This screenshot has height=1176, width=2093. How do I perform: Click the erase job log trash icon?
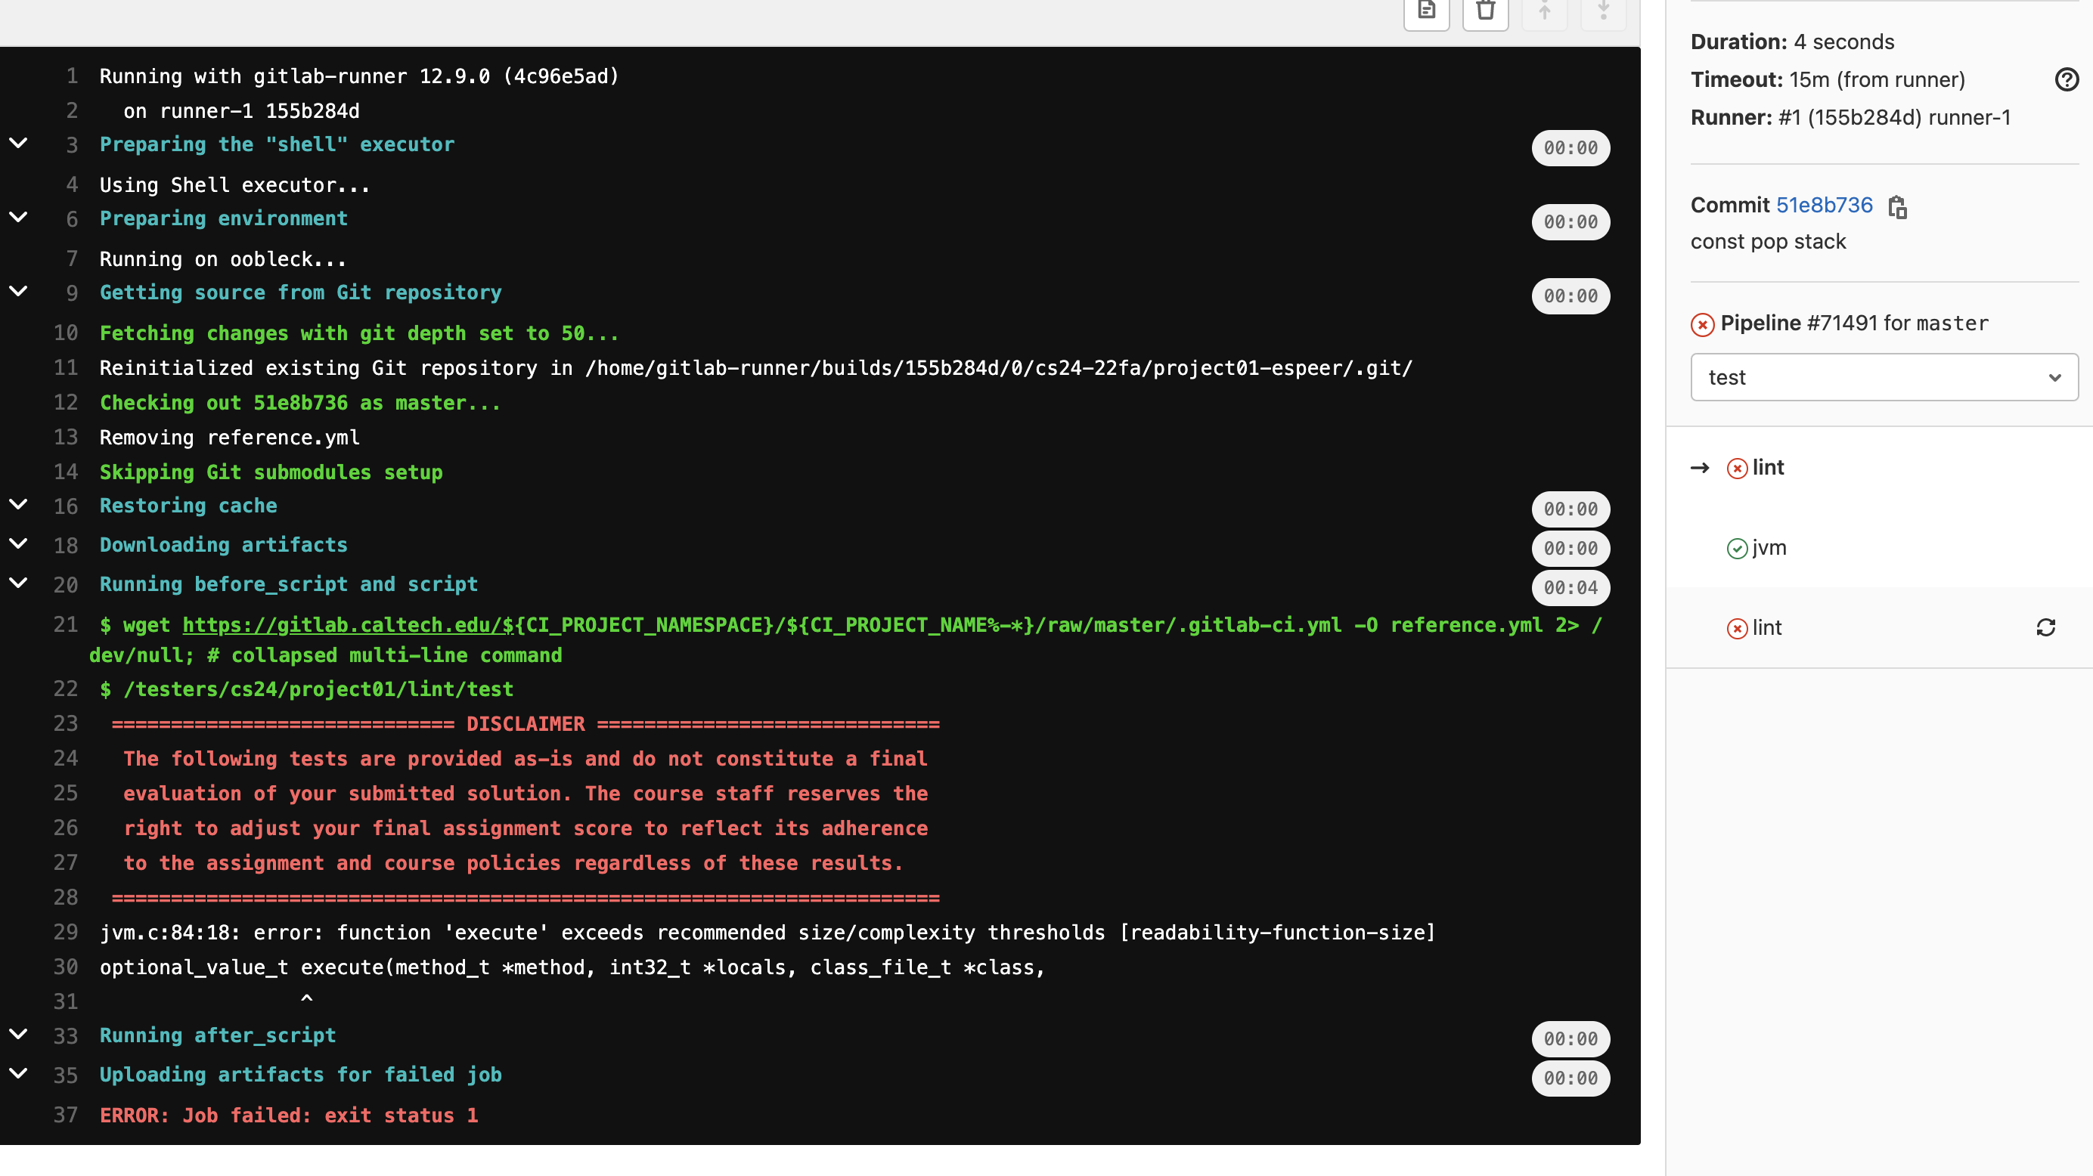1485,11
